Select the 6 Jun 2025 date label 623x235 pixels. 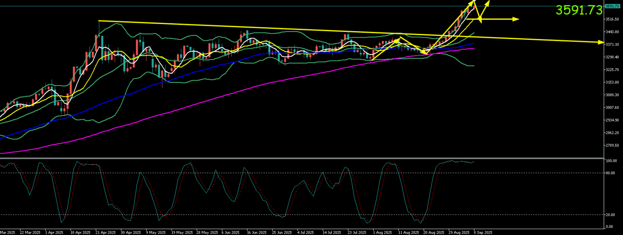[x=230, y=232]
